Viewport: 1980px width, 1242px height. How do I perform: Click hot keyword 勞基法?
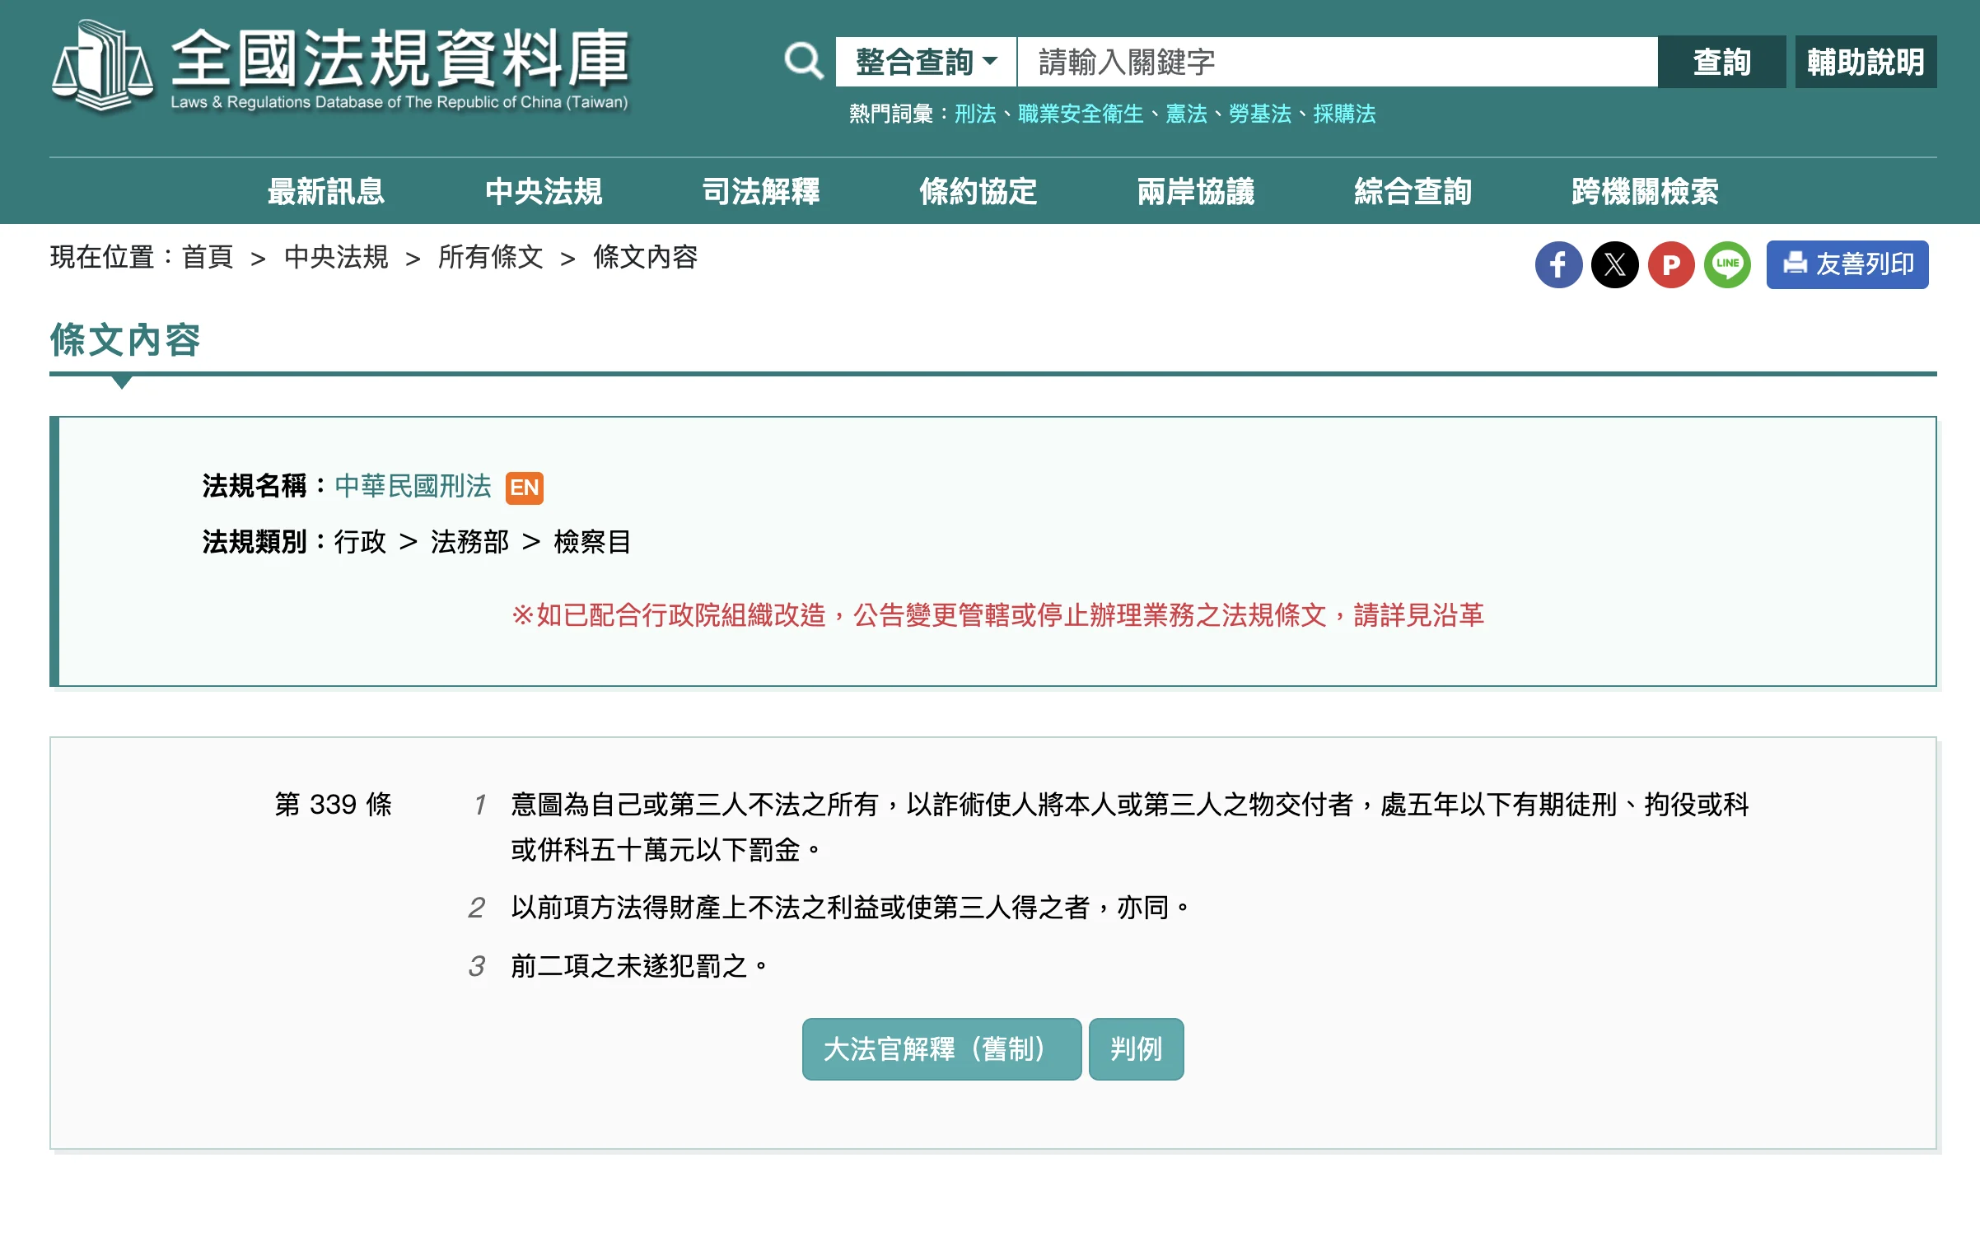pos(1260,114)
